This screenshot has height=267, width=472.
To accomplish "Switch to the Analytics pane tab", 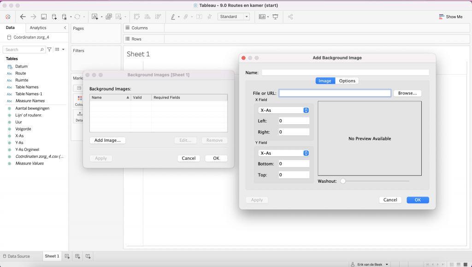I will (38, 28).
